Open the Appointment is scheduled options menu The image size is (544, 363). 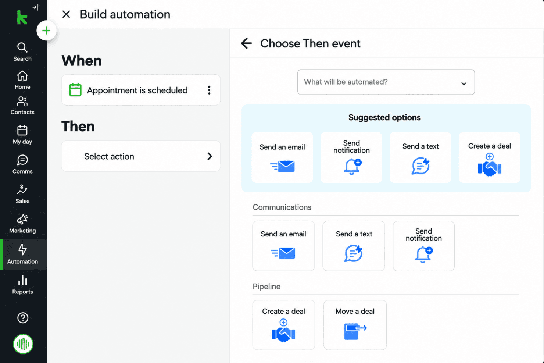(209, 90)
